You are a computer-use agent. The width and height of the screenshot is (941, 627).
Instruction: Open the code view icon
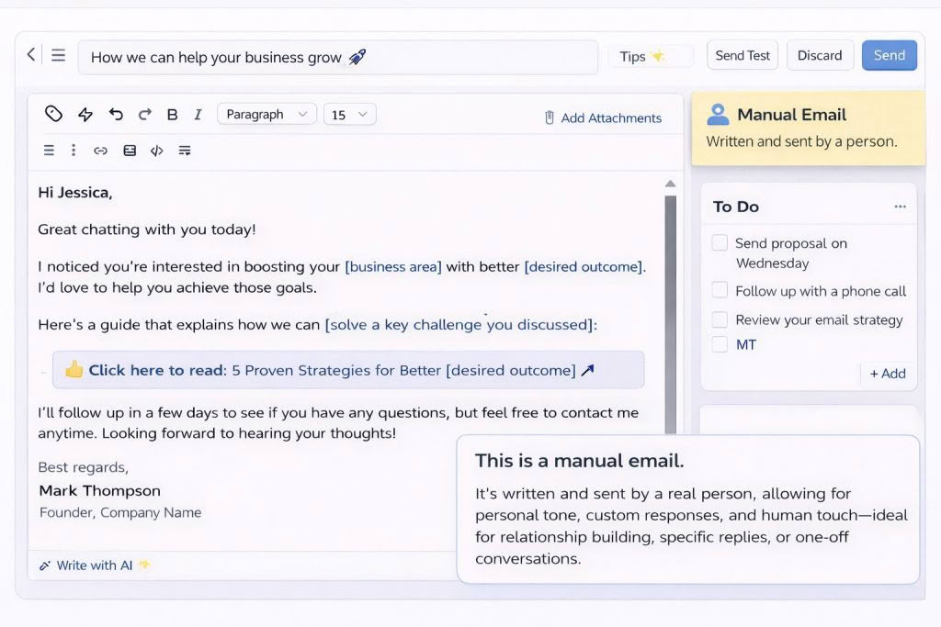[x=157, y=151]
